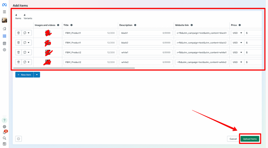Click the 'Add items' page heading
This screenshot has height=148, width=268.
(x=20, y=5)
